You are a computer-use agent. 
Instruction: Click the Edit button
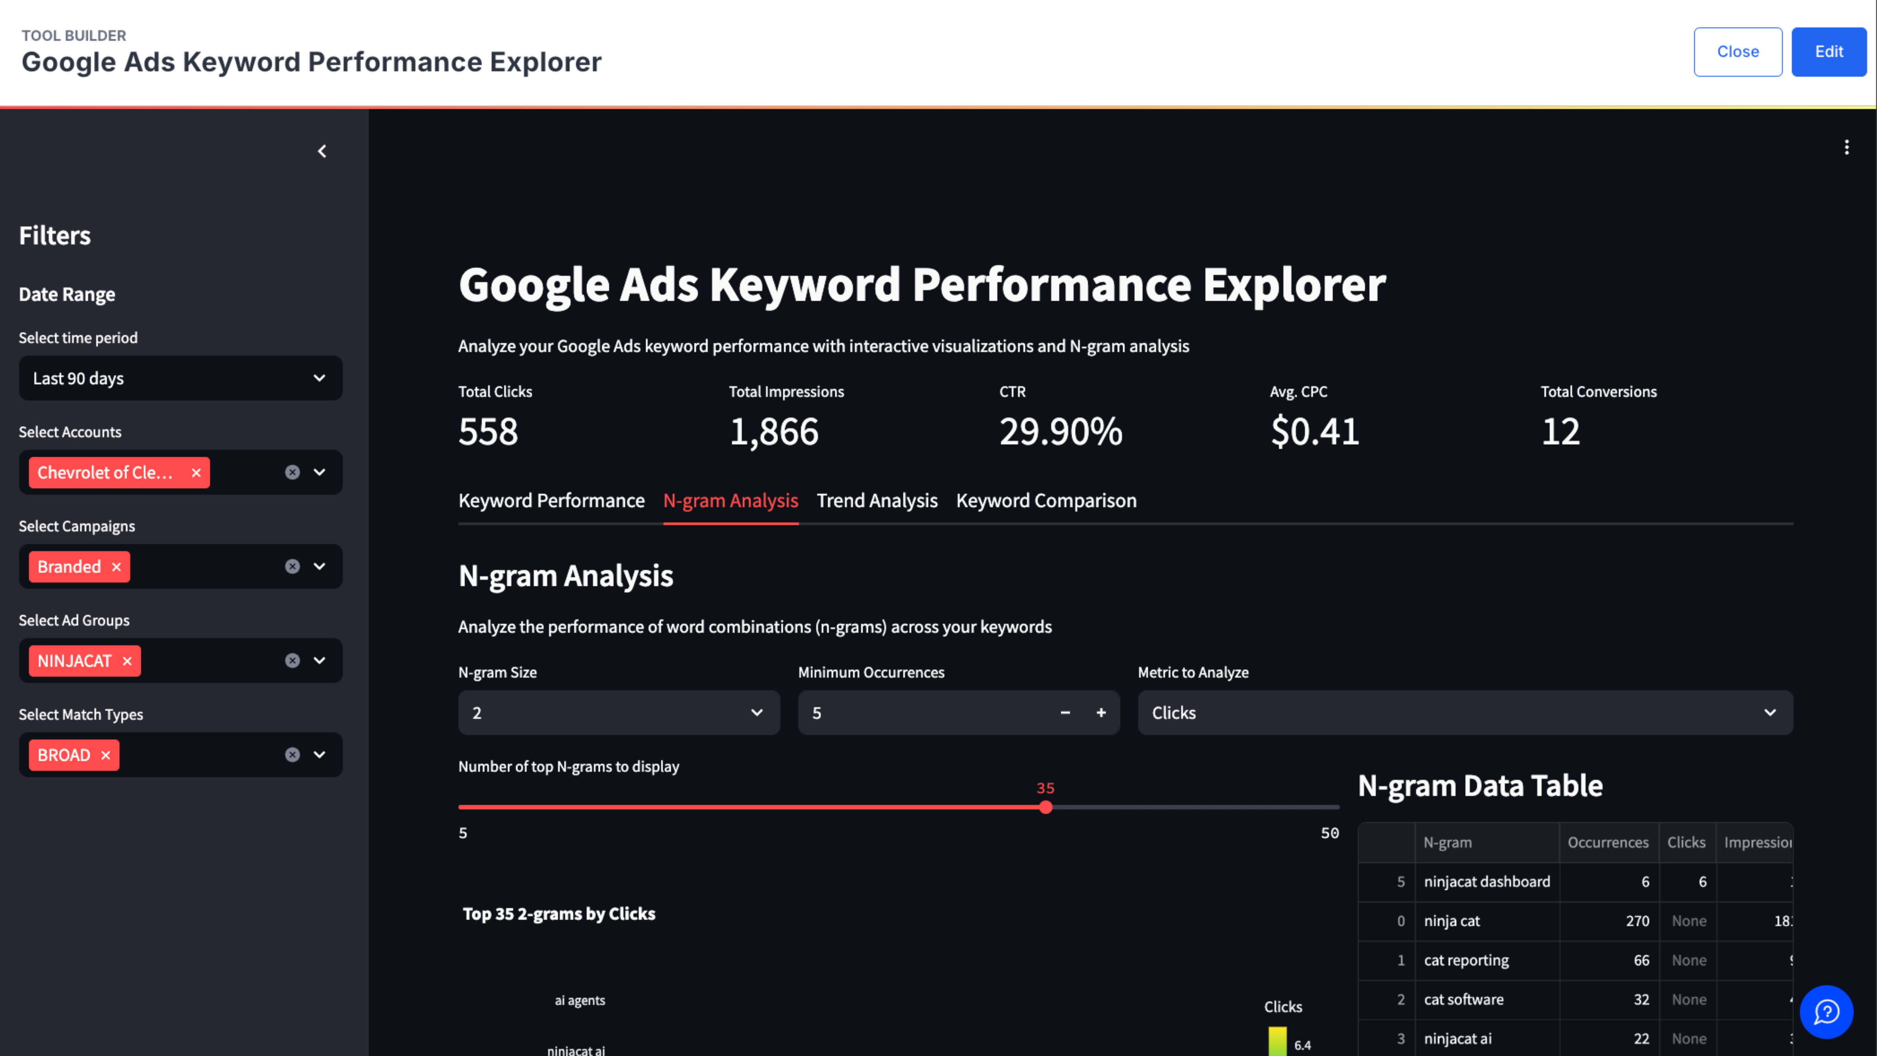point(1828,52)
